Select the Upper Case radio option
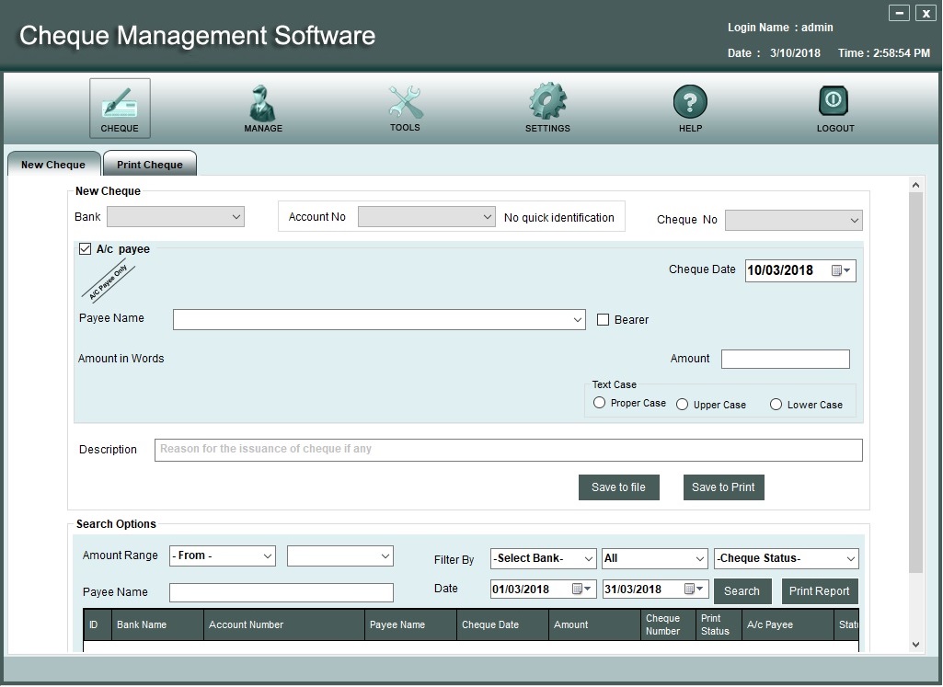The height and width of the screenshot is (687, 943). pos(683,405)
